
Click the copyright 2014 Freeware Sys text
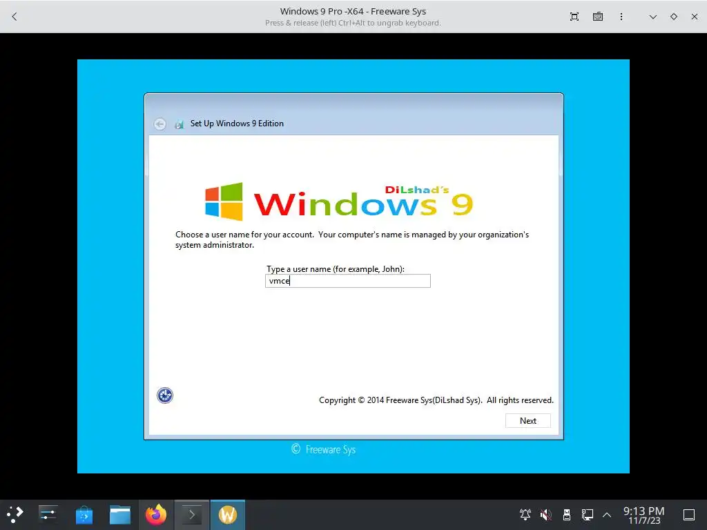pos(436,400)
